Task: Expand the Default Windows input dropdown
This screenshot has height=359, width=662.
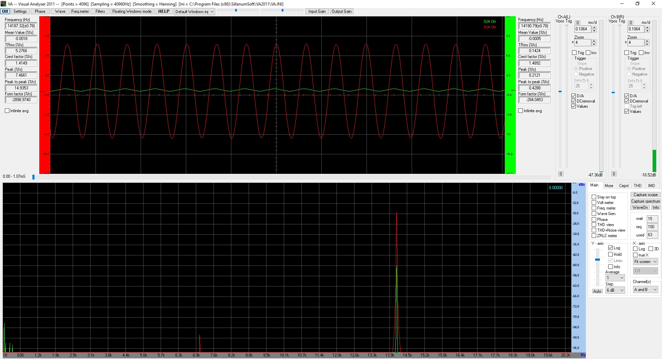Action: [212, 12]
